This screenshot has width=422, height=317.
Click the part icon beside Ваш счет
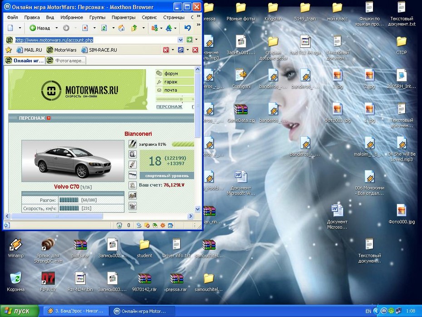(x=132, y=185)
